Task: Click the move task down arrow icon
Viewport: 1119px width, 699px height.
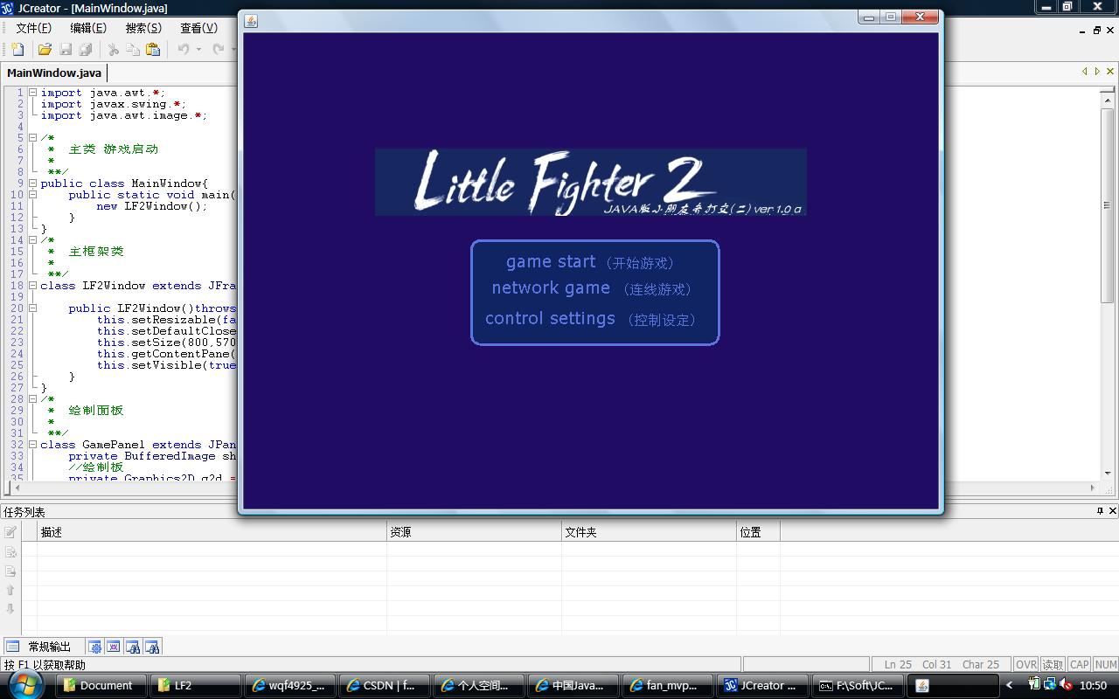Action: click(10, 609)
